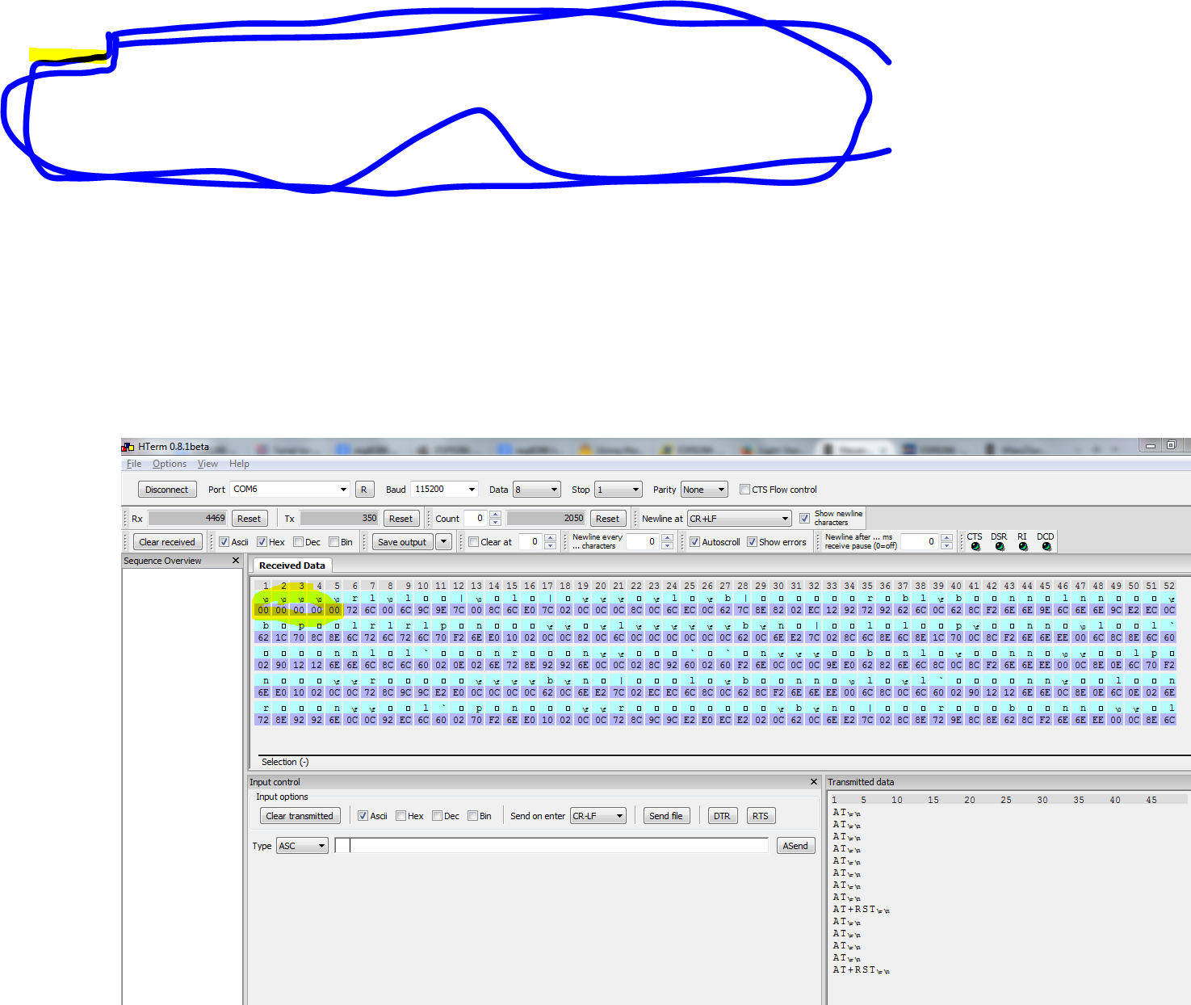Screen dimensions: 1191x1005
Task: Open the Newline at dropdown
Action: pyautogui.click(x=739, y=519)
